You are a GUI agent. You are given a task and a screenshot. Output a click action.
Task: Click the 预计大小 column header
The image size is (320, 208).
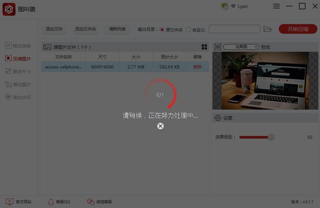(x=169, y=57)
